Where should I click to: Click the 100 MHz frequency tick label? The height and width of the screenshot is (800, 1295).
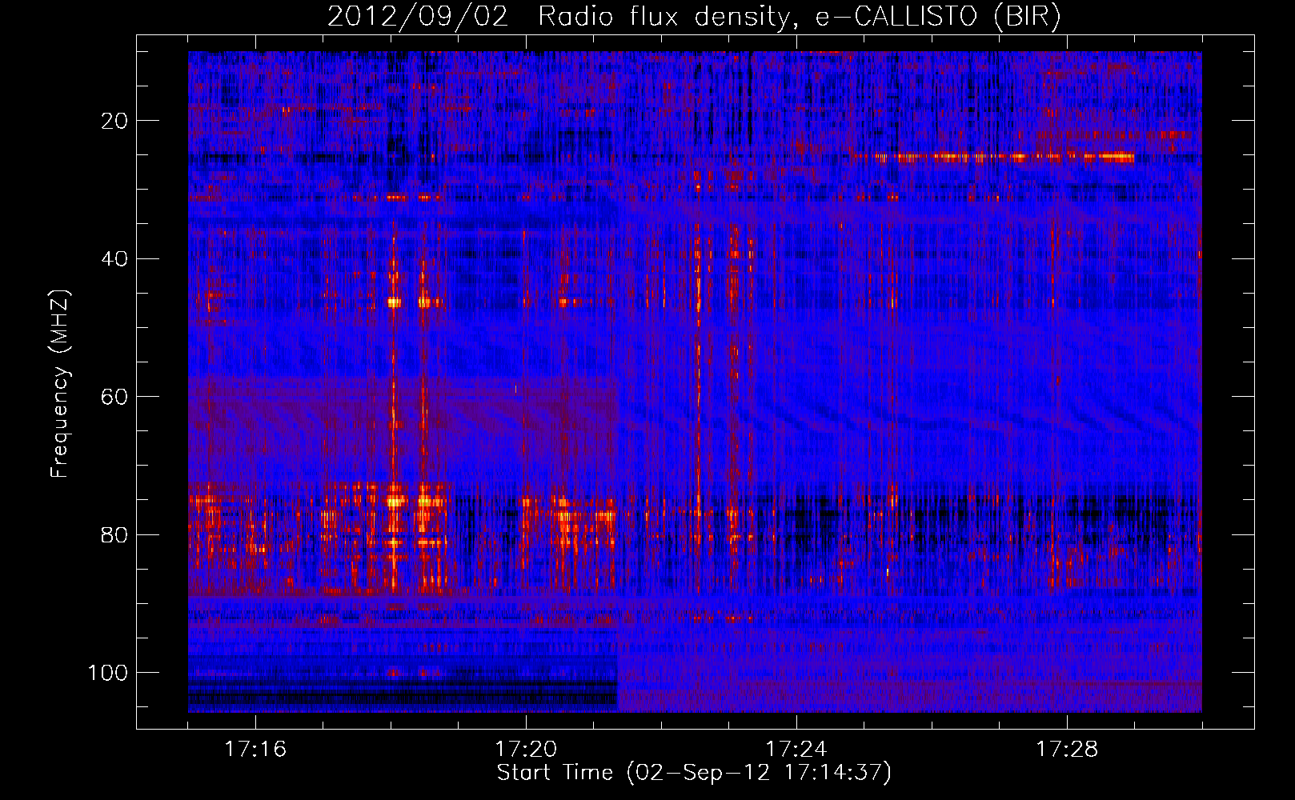[x=108, y=673]
